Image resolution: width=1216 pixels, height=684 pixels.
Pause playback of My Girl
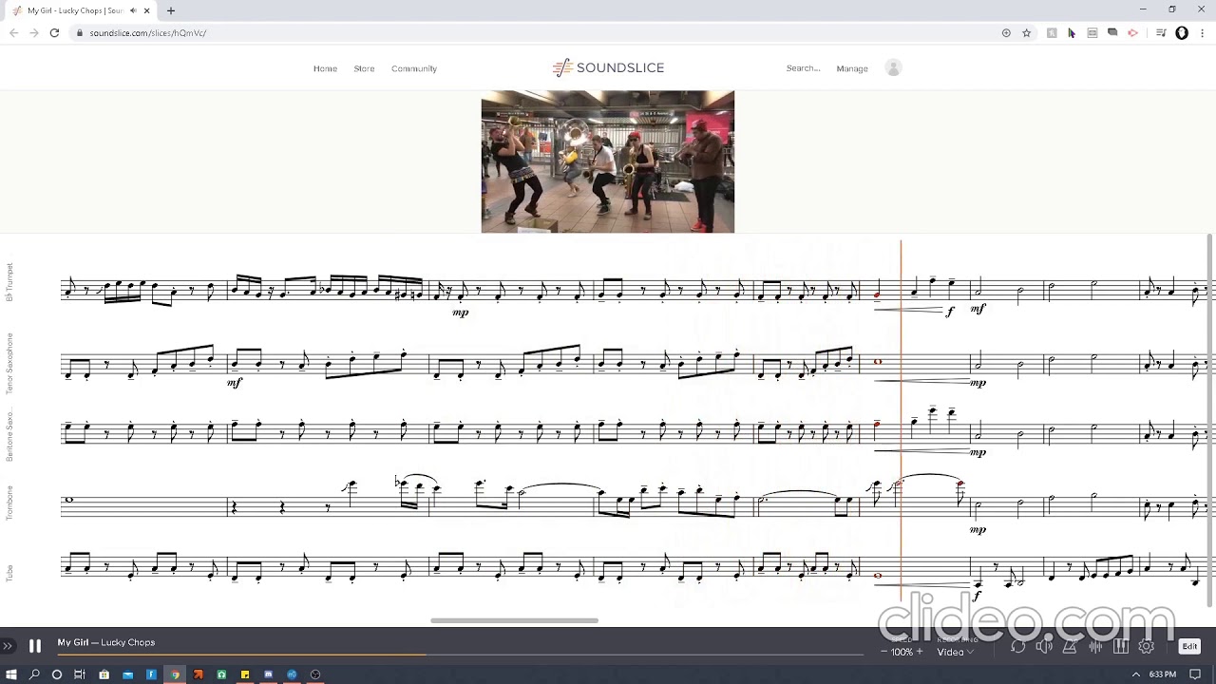click(x=34, y=646)
